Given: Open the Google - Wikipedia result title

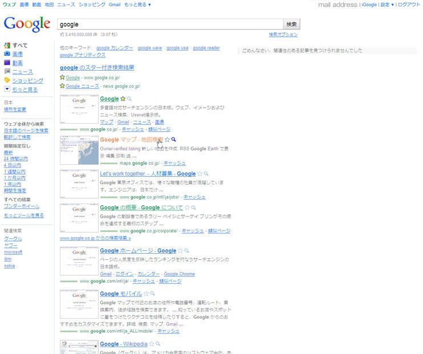Looking at the screenshot, I should click(124, 344).
